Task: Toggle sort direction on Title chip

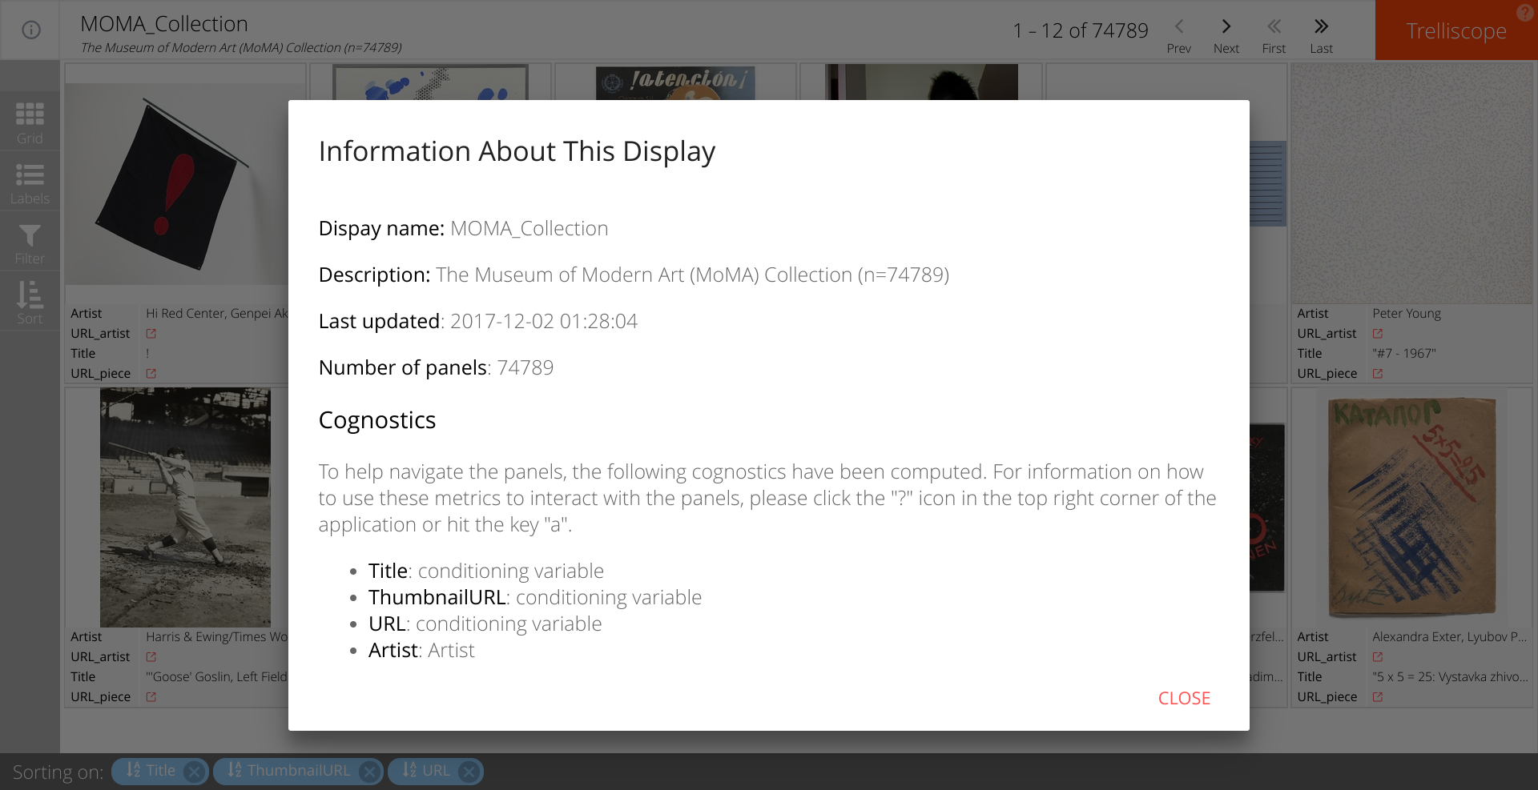Action: [133, 770]
